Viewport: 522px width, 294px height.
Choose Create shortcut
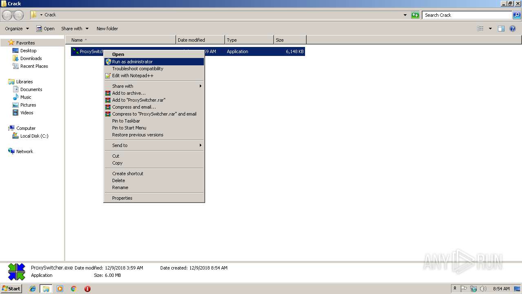pos(154,174)
